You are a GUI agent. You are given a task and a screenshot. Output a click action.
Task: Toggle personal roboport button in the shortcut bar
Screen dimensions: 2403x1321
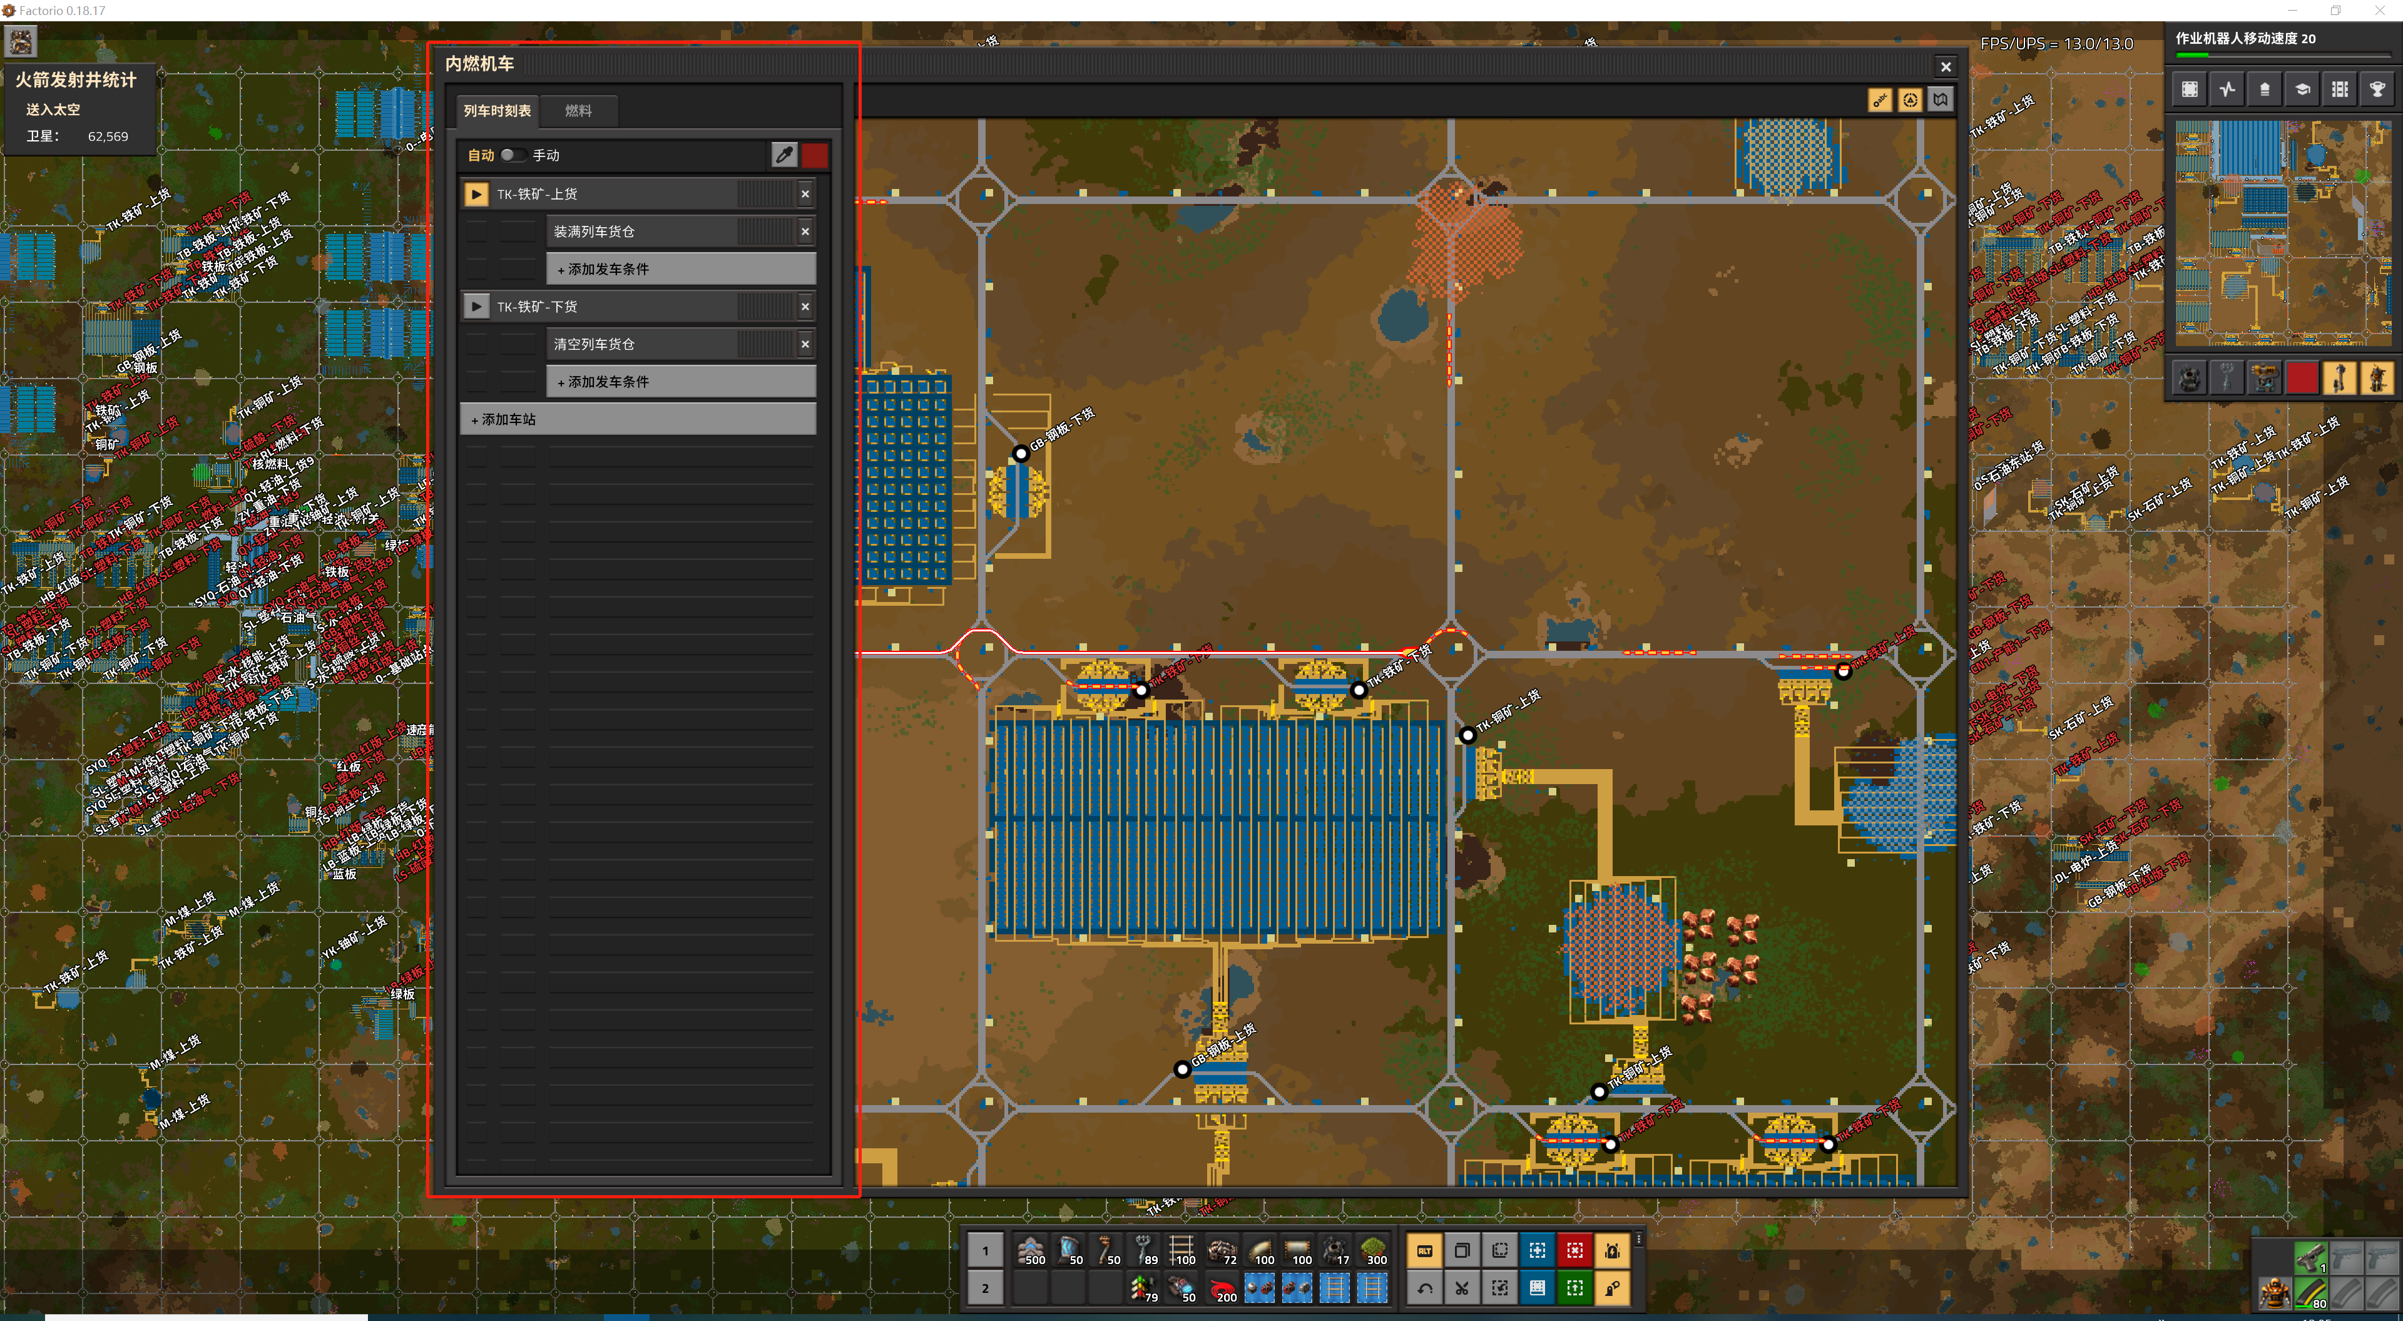(1612, 1250)
